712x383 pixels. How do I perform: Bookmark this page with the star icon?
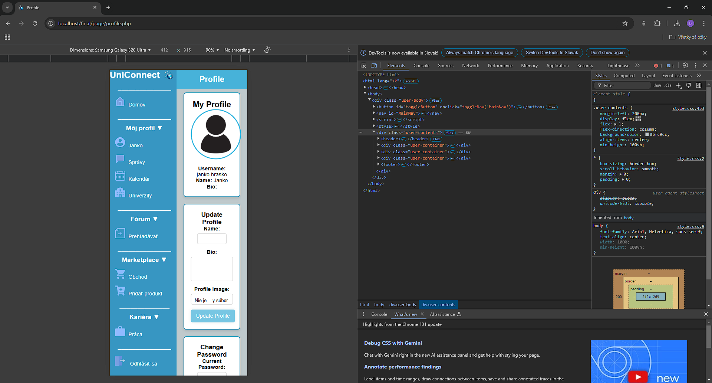(x=625, y=23)
